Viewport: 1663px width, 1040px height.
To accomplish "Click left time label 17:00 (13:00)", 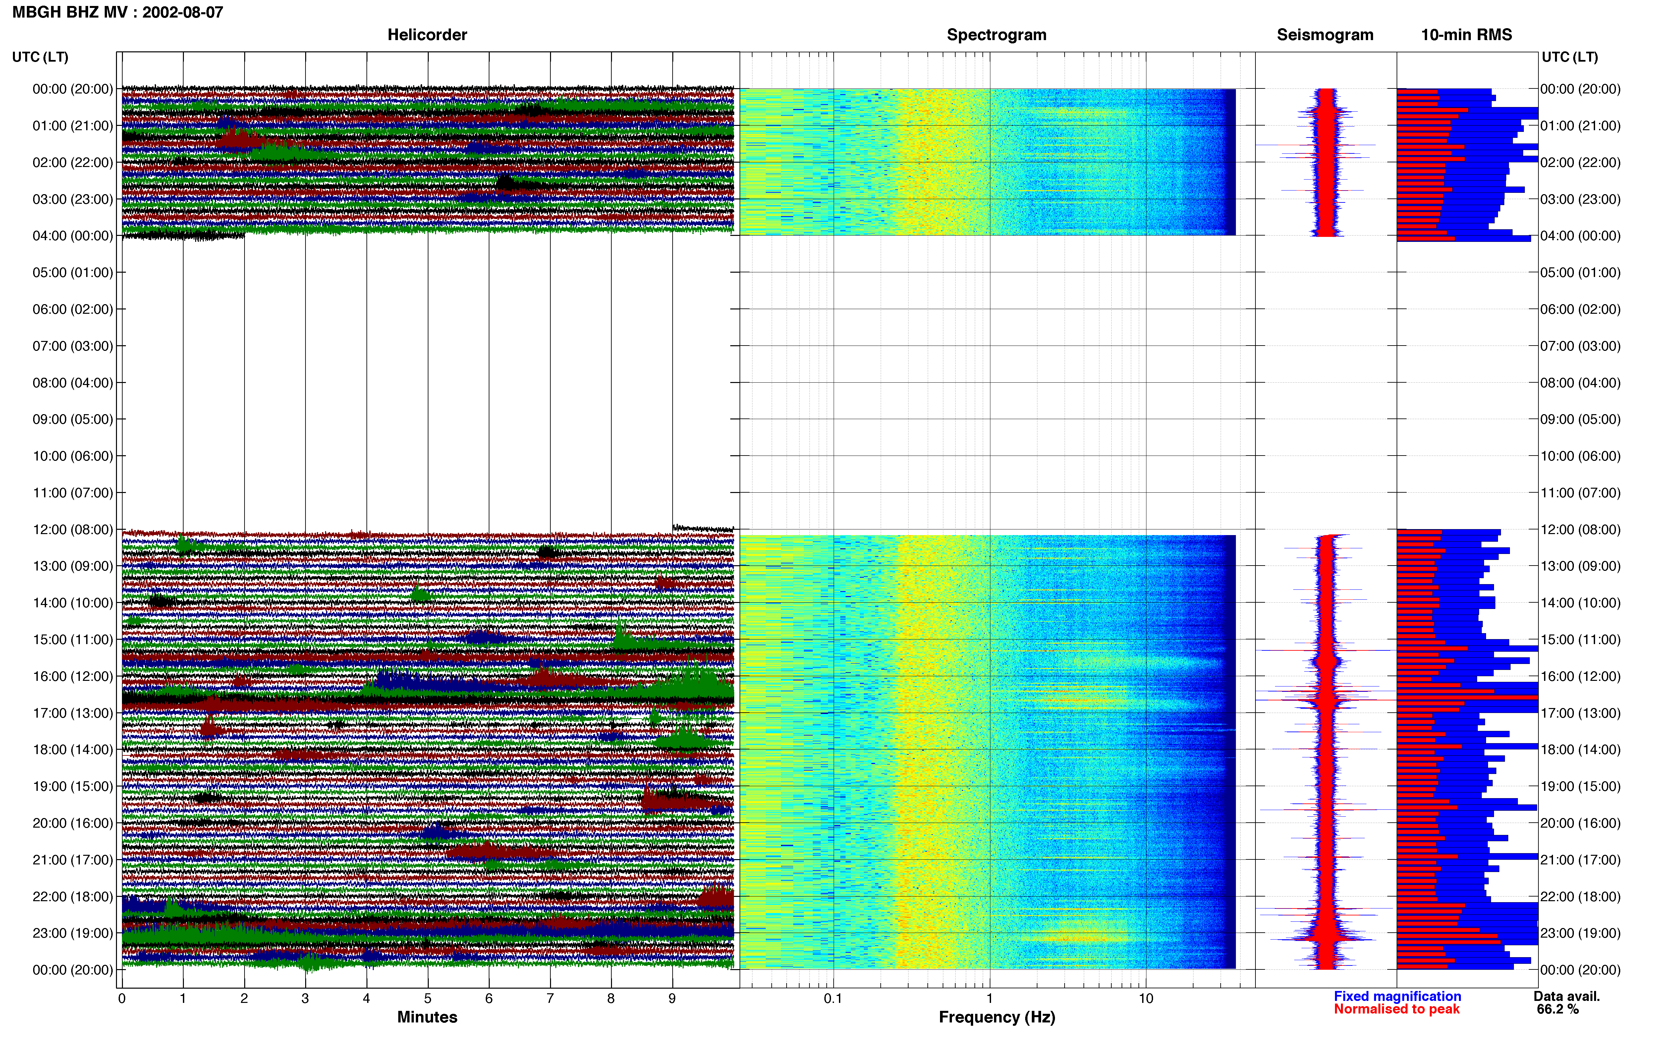I will click(73, 713).
